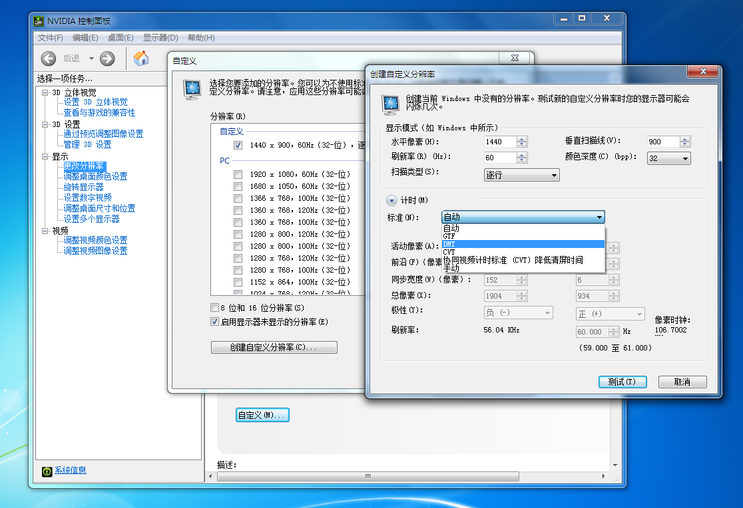The width and height of the screenshot is (743, 508).
Task: Click 取消 in the create resolution dialog
Action: (682, 382)
